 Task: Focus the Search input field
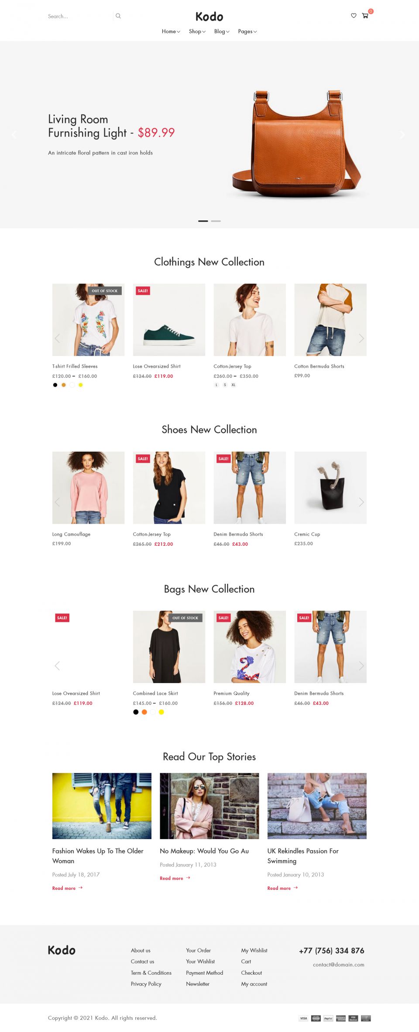tap(79, 16)
